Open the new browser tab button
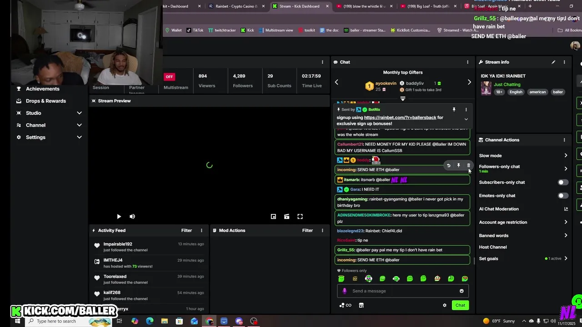The width and height of the screenshot is (582, 327). pyautogui.click(x=530, y=6)
